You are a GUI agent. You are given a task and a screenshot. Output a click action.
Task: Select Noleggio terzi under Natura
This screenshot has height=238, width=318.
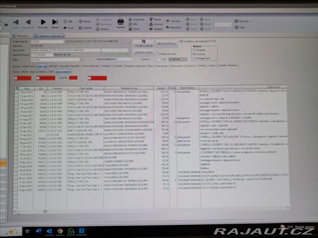(x=194, y=59)
